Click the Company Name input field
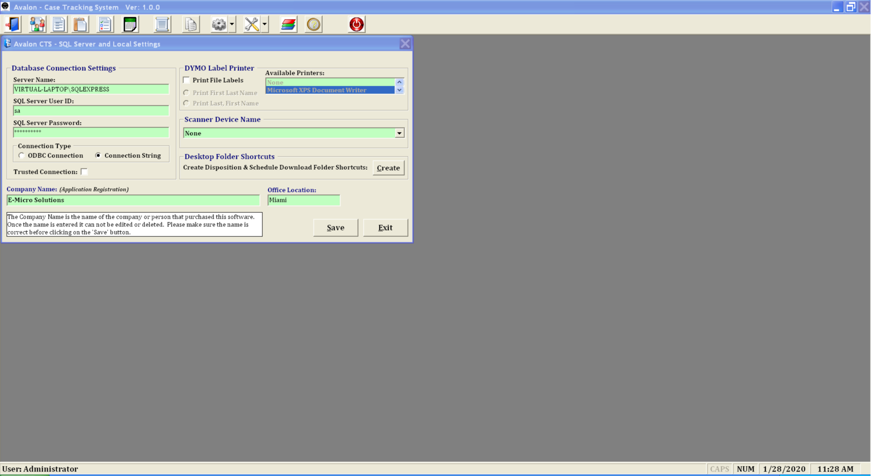This screenshot has height=476, width=871. point(133,200)
